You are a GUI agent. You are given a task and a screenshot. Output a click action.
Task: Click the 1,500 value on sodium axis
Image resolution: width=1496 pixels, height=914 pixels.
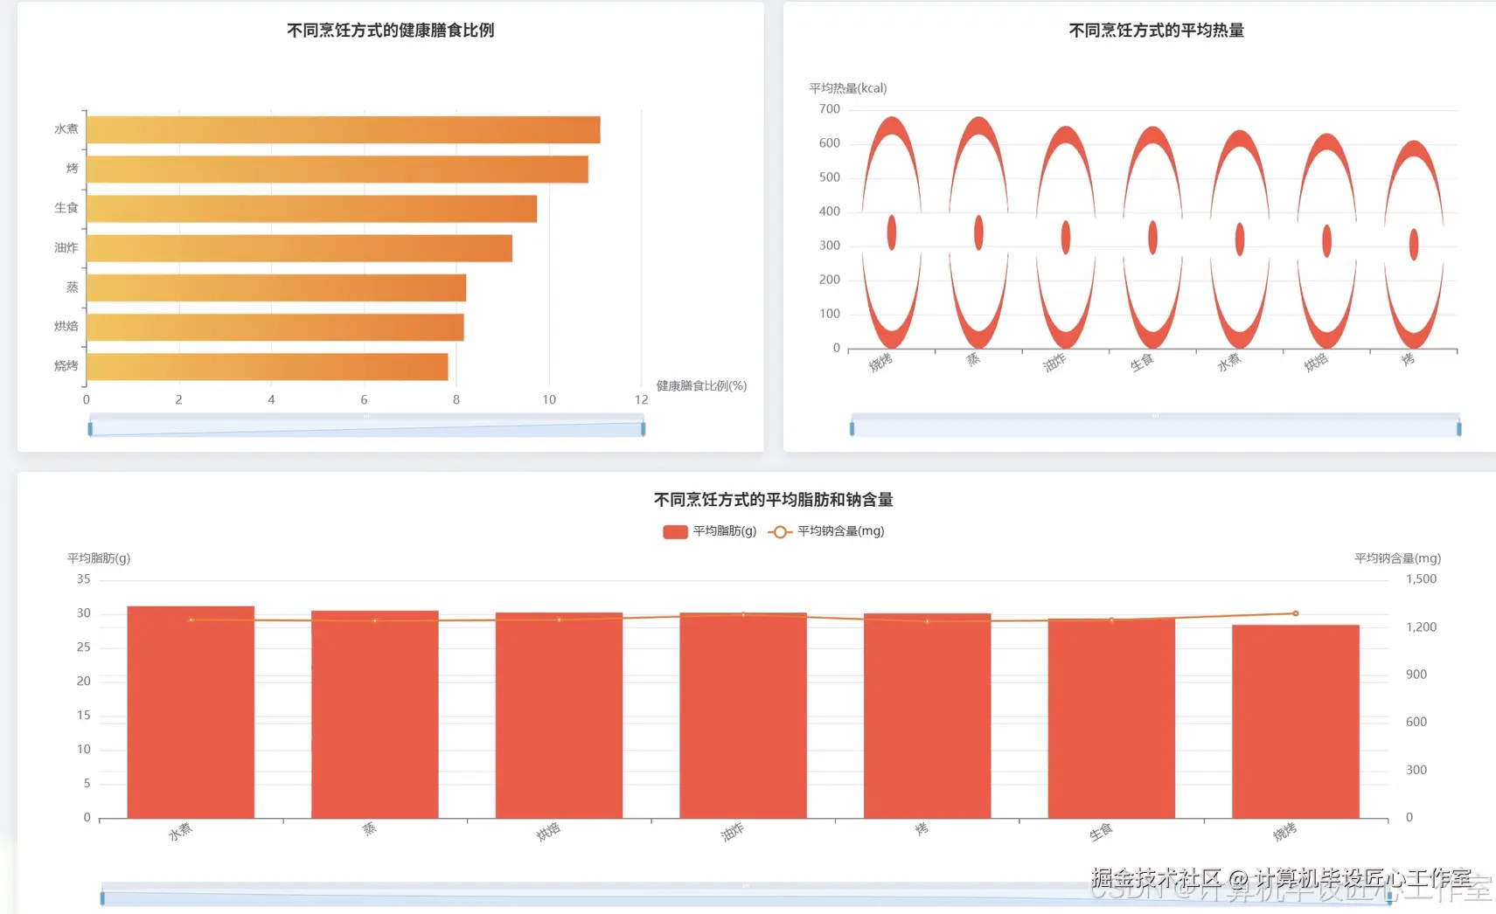pos(1422,579)
